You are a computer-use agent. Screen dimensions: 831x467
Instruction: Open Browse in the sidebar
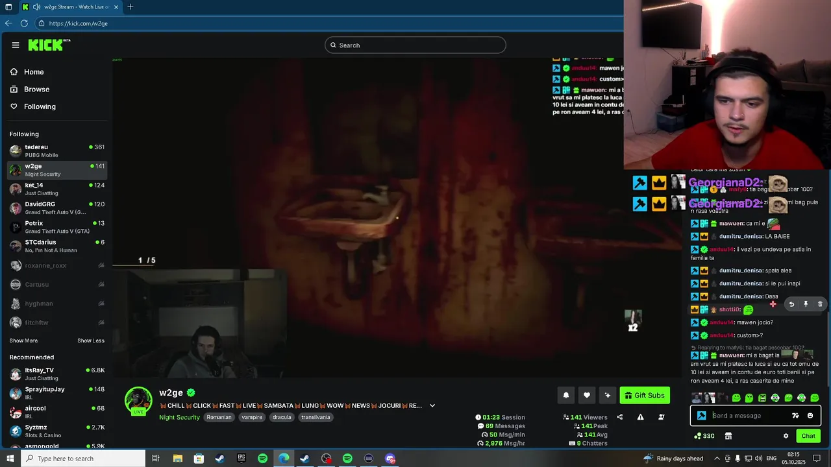pos(36,89)
